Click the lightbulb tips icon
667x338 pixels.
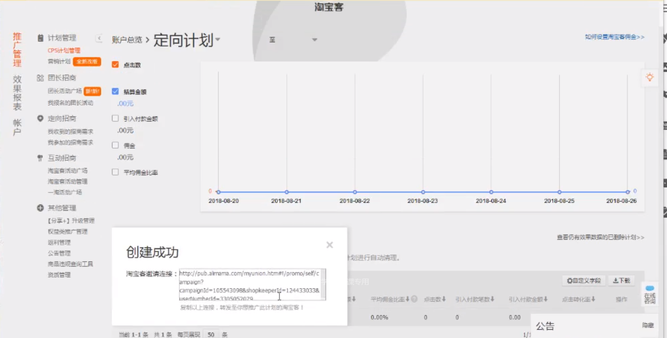pos(649,77)
